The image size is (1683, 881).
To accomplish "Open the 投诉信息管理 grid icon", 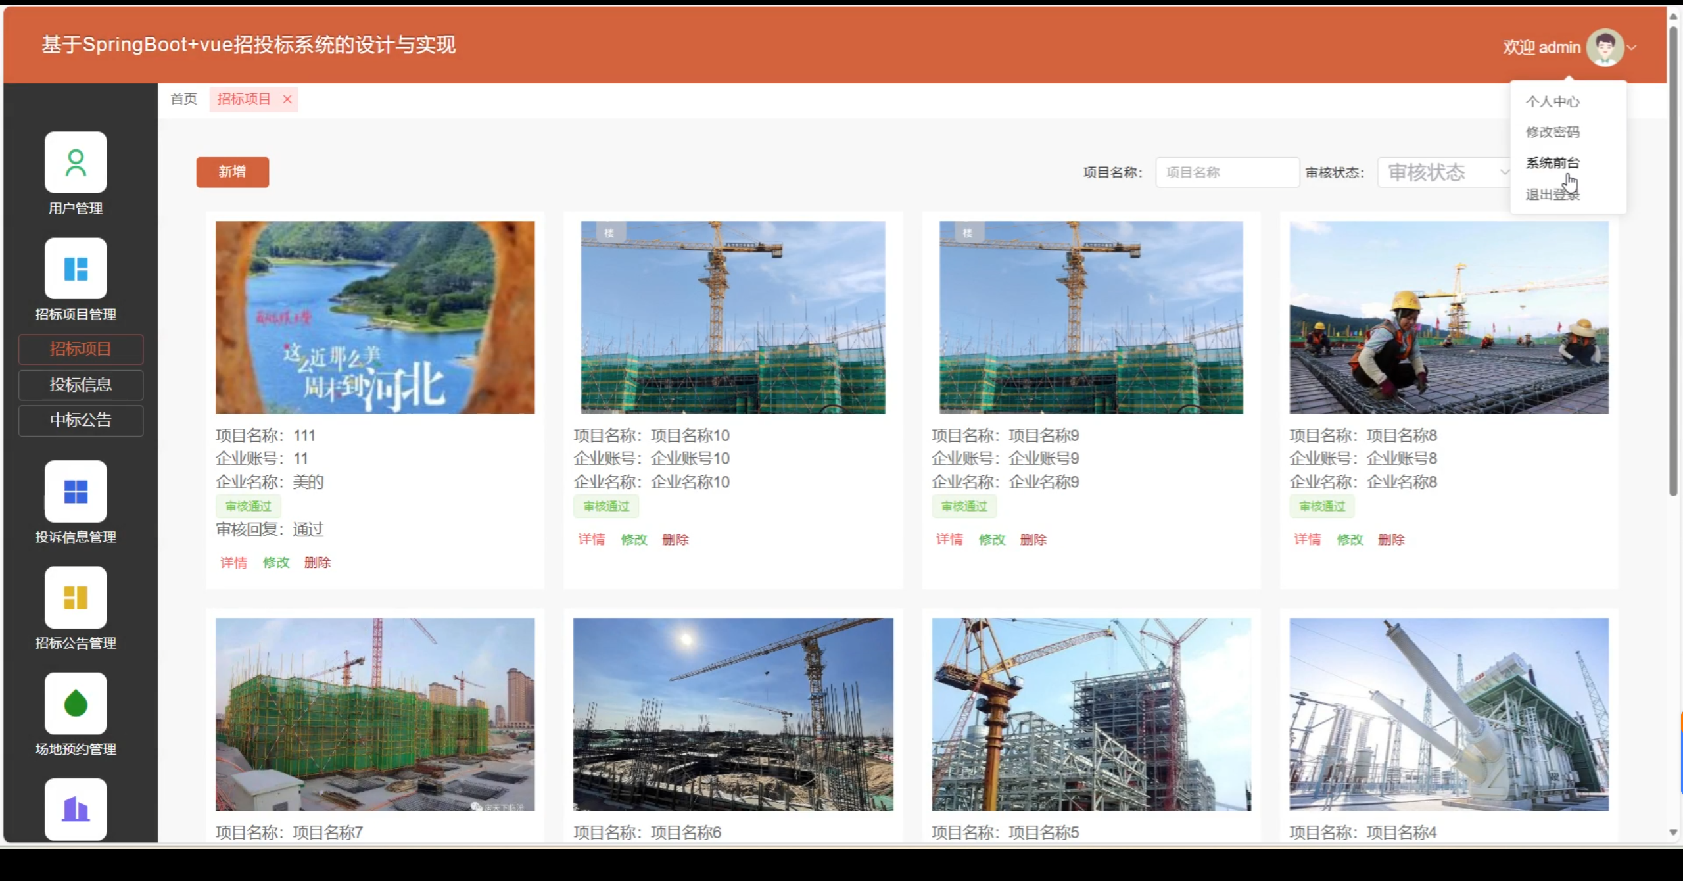I will point(76,491).
